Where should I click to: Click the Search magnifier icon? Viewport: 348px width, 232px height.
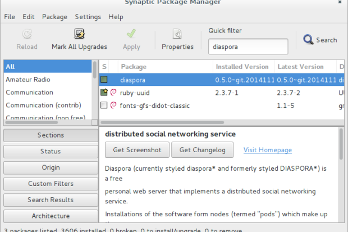coord(308,39)
